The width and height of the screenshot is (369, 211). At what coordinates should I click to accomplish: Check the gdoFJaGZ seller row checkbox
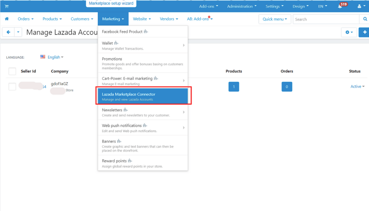click(x=12, y=87)
